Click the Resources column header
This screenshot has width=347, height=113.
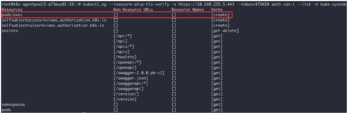(x=12, y=10)
